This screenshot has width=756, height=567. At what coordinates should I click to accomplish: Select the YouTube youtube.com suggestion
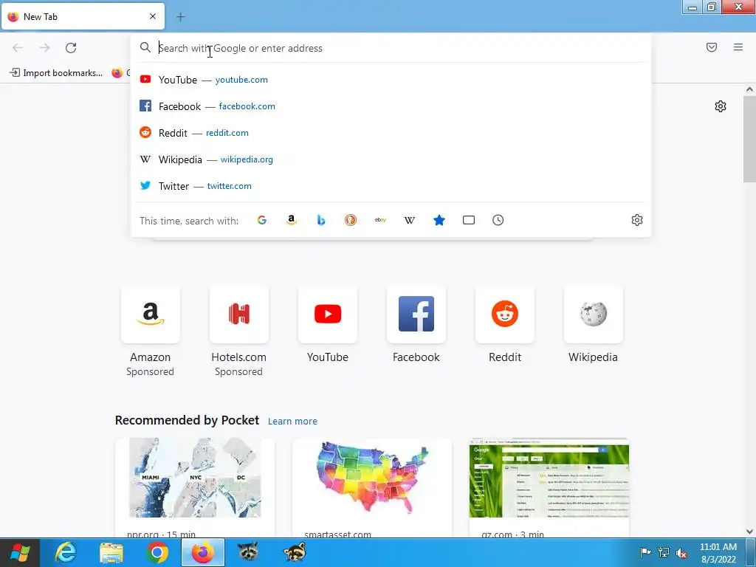click(x=391, y=80)
